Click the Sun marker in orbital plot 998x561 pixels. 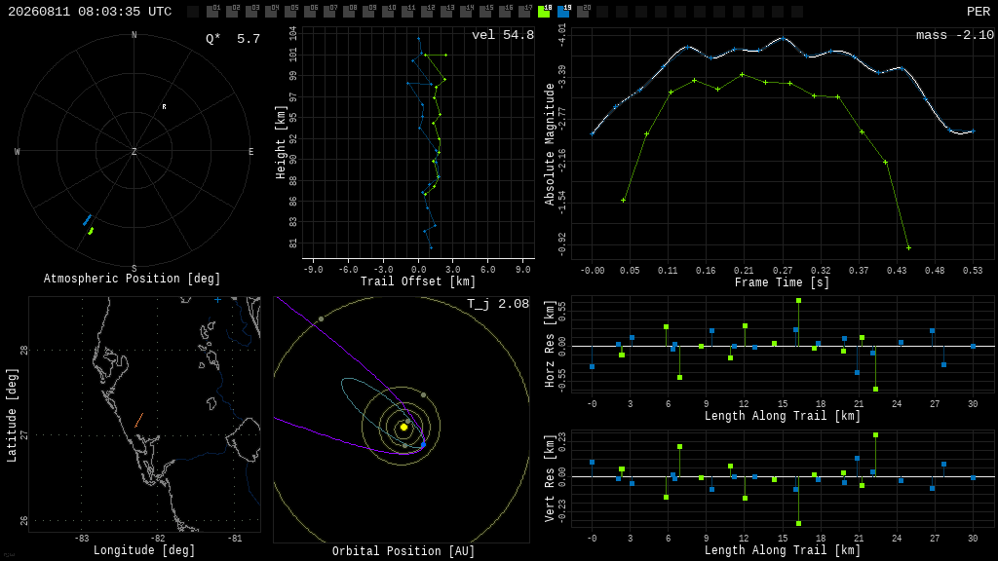click(403, 428)
